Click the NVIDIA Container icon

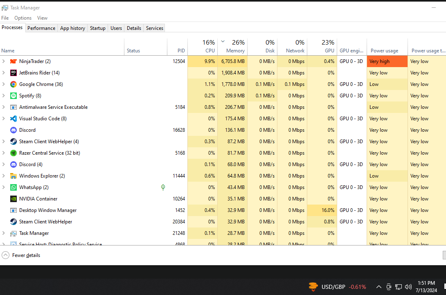pyautogui.click(x=14, y=199)
